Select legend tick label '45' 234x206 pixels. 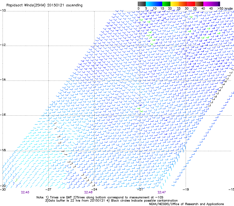click(x=211, y=8)
